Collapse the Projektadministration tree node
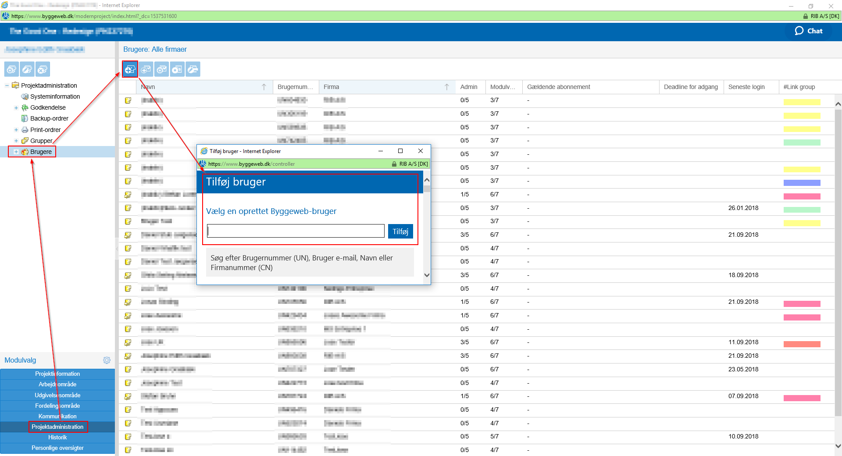 [x=7, y=85]
